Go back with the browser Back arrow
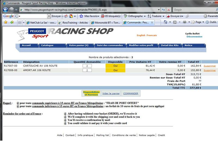Image resolution: width=218 pixels, height=144 pixels. [x=5, y=10]
